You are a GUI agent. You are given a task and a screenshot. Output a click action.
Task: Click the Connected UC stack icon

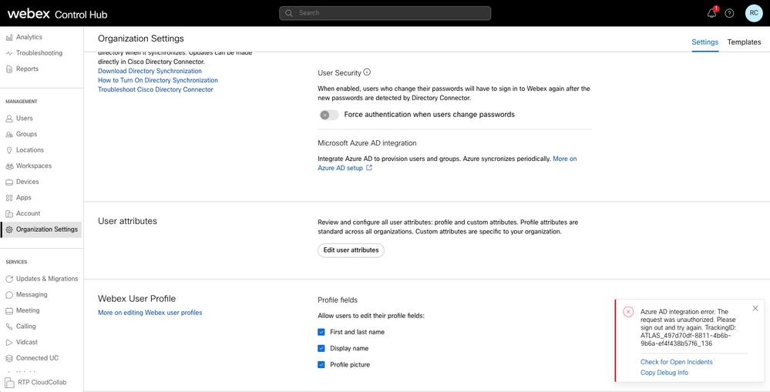point(8,358)
